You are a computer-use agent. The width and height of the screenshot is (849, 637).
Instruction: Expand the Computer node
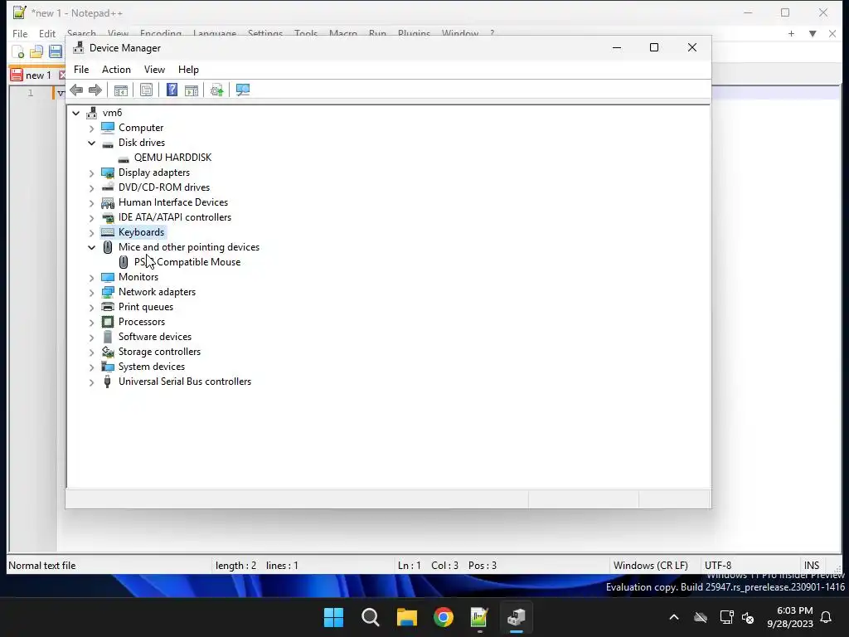(91, 129)
